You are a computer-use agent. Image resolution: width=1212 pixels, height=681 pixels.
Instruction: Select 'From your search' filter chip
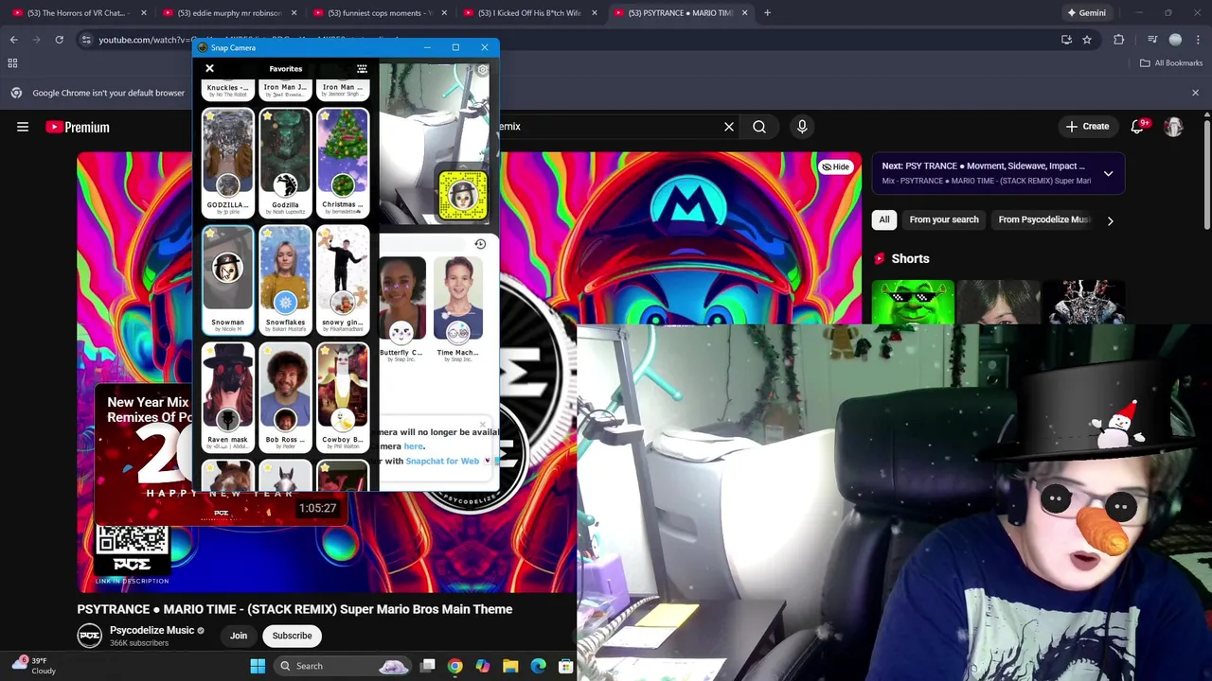pyautogui.click(x=944, y=219)
